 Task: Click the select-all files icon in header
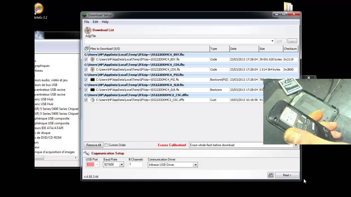[x=86, y=49]
